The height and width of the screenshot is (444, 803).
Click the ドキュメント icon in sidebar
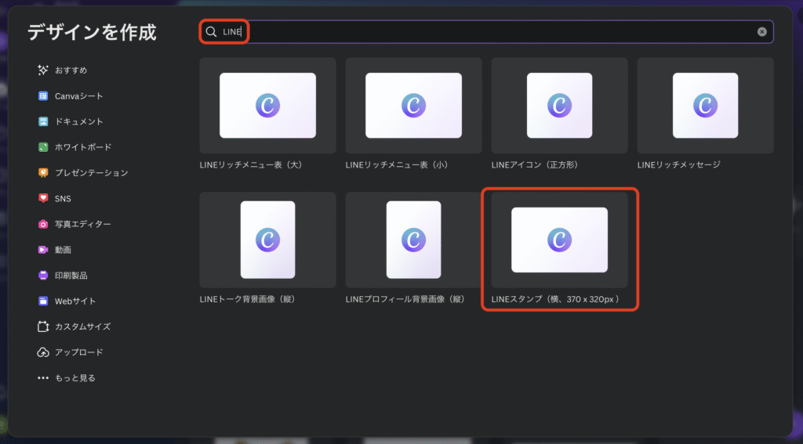click(x=43, y=121)
